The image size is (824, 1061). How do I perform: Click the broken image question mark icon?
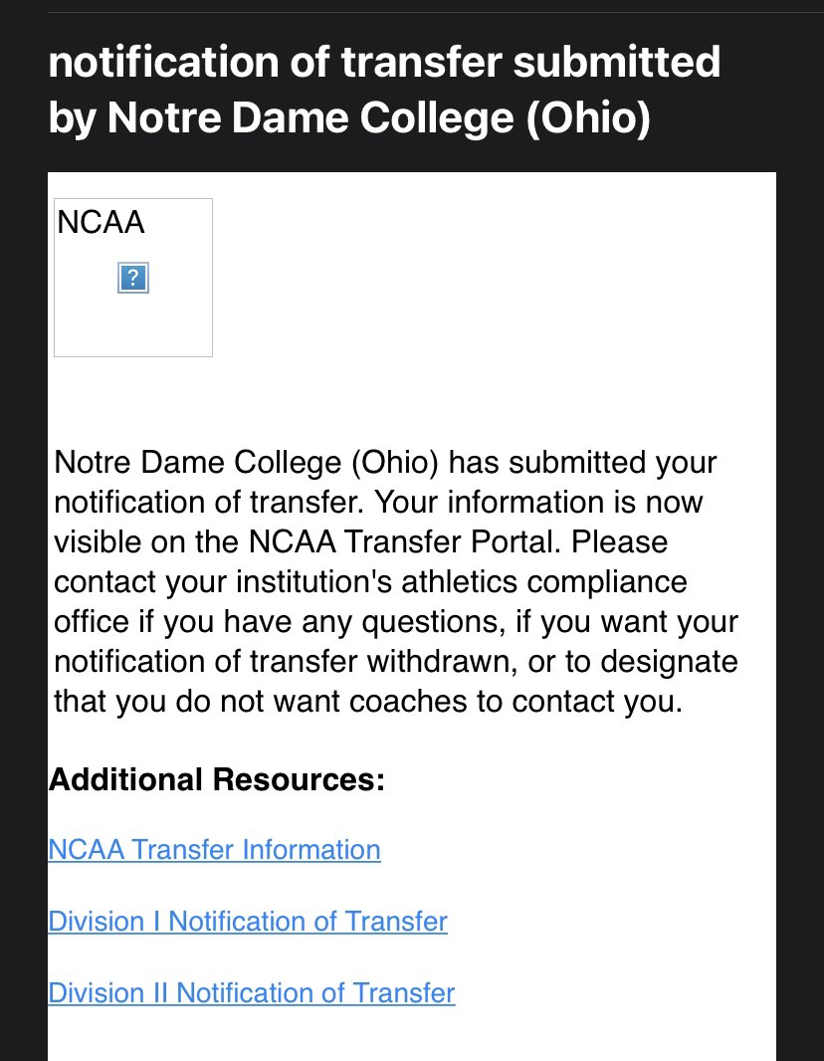pos(133,278)
